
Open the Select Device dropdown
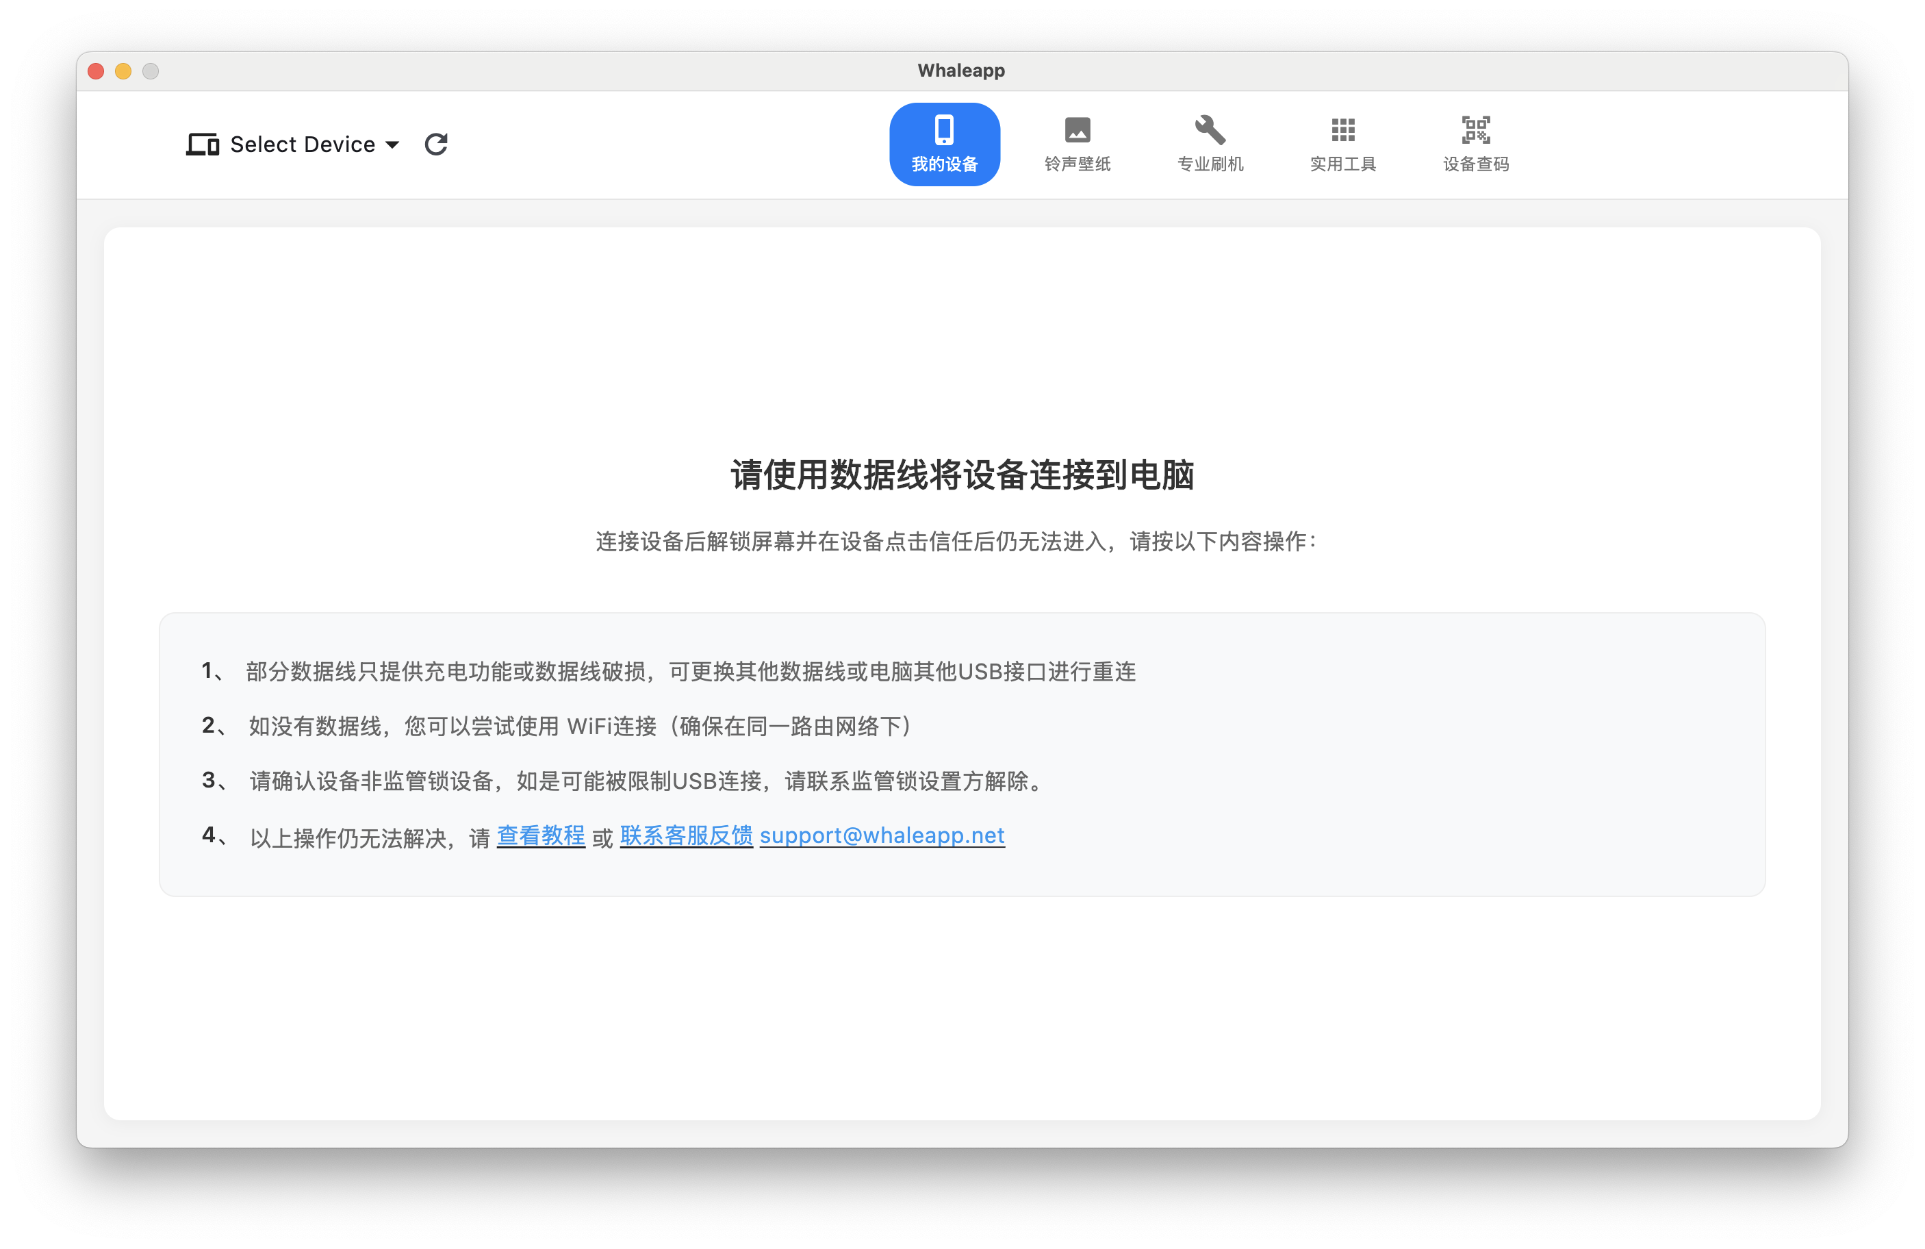[x=302, y=144]
